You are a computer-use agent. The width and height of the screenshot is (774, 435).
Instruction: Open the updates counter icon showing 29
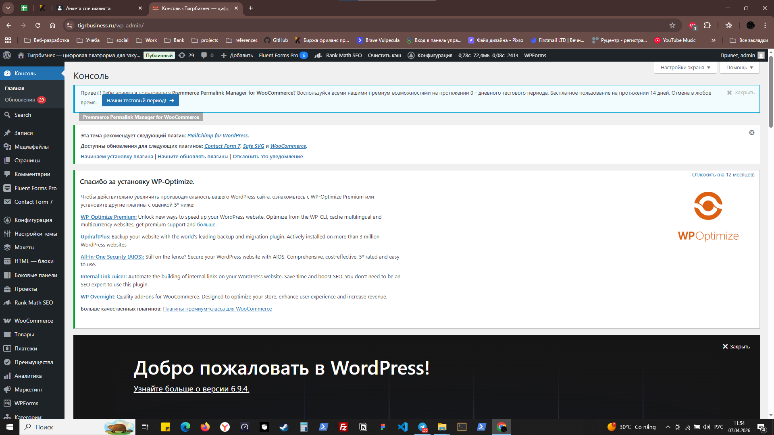tap(186, 55)
